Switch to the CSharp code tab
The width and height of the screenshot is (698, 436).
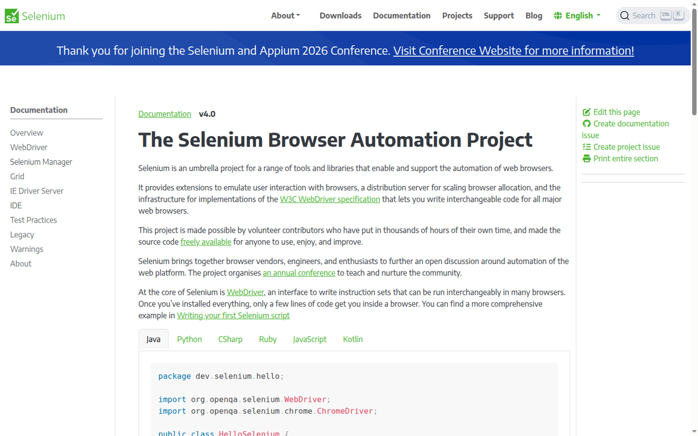pyautogui.click(x=230, y=339)
